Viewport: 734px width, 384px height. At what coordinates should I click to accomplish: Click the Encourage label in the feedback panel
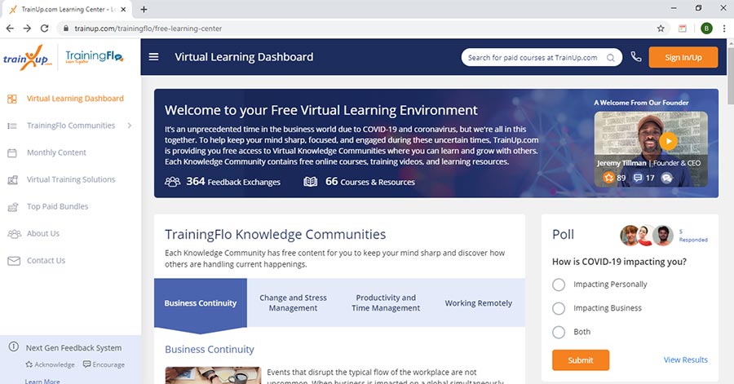tap(108, 364)
